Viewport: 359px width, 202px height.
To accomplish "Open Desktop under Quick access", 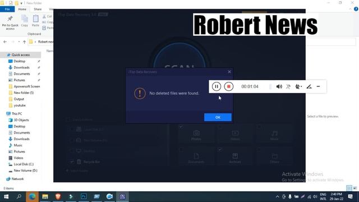I will click(x=20, y=61).
